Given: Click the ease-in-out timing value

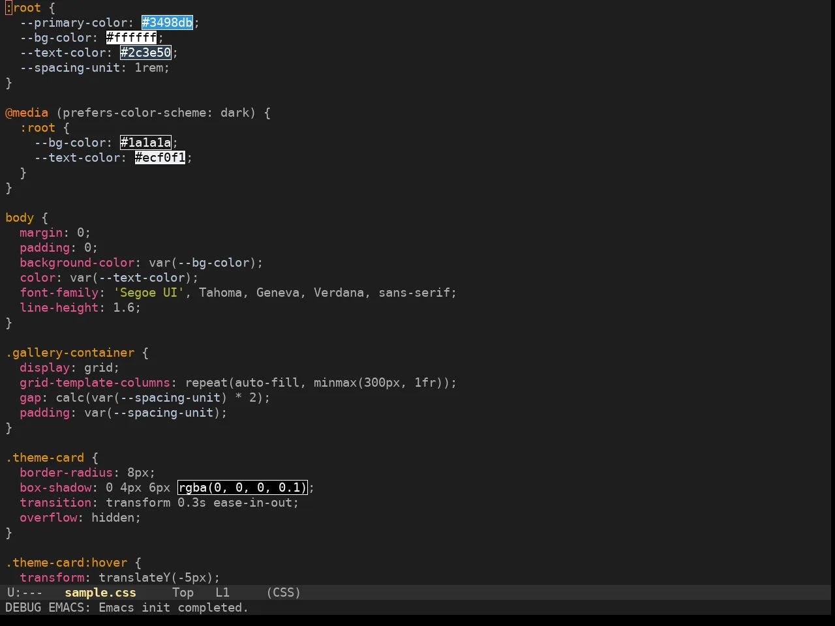Looking at the screenshot, I should click(x=252, y=503).
